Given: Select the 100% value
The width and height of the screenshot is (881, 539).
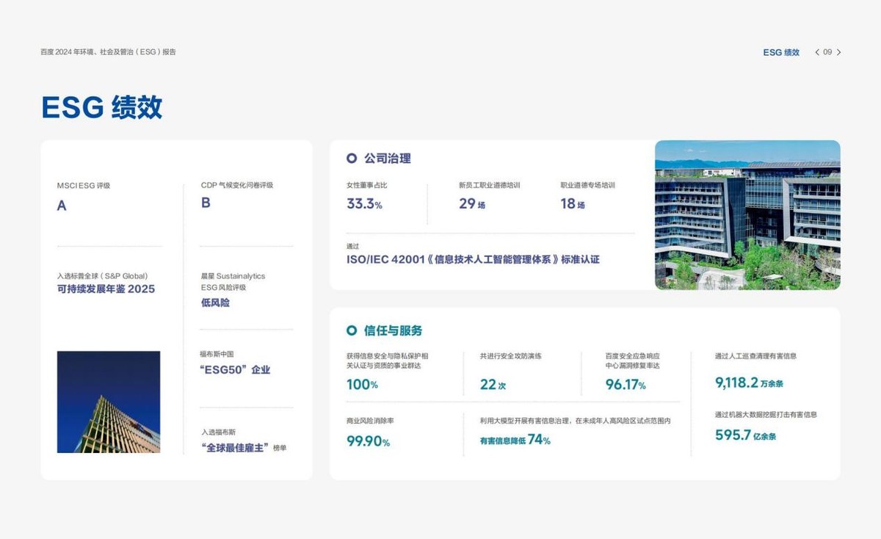Looking at the screenshot, I should coord(363,385).
